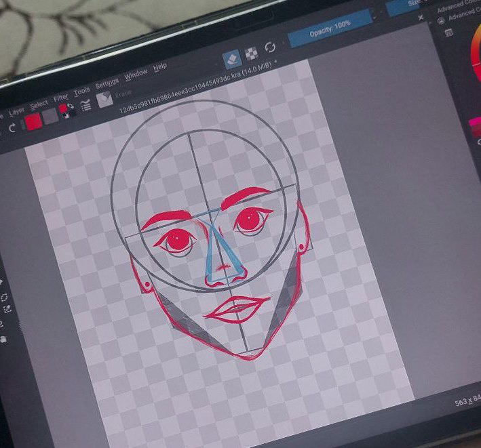The width and height of the screenshot is (481, 448).
Task: Adjust the Opacity 100% slider
Action: click(x=330, y=28)
